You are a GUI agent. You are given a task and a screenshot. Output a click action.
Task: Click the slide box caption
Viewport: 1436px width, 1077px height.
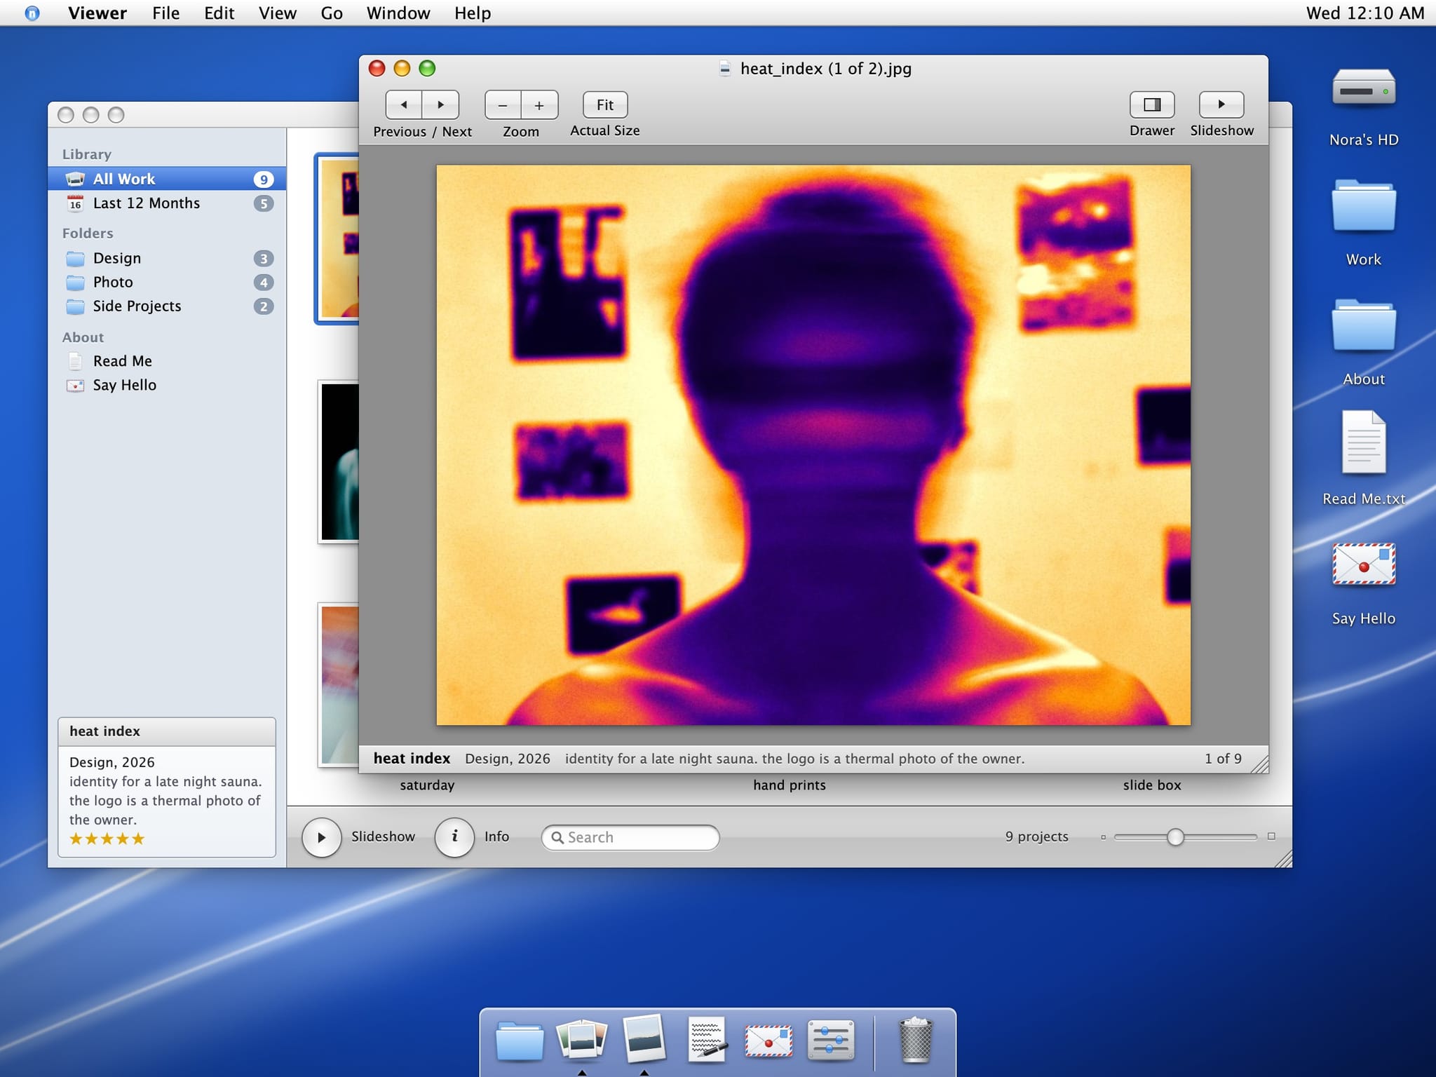point(1152,785)
